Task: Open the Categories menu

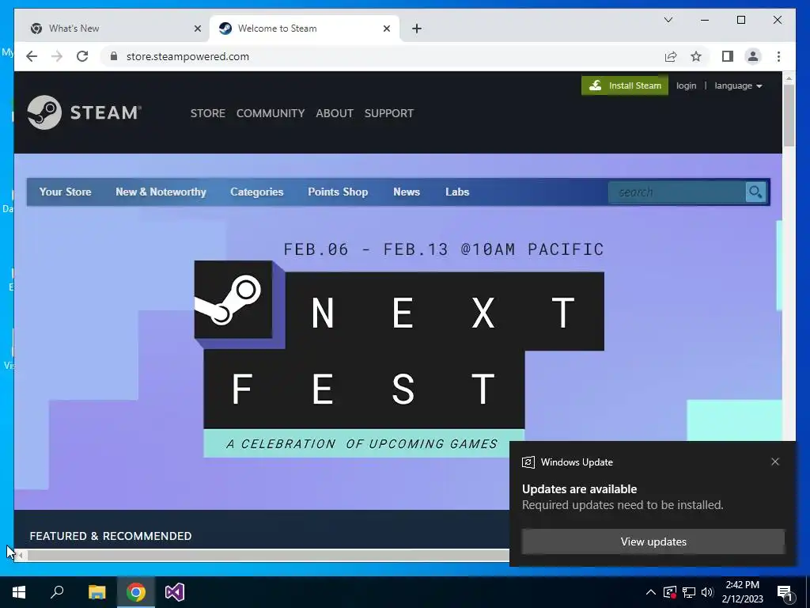Action: tap(257, 192)
